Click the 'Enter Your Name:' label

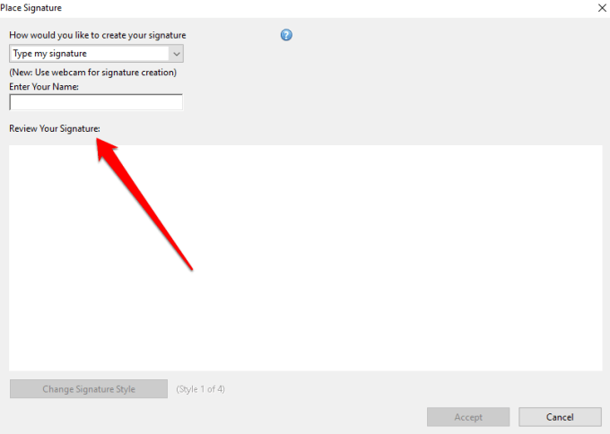click(x=44, y=87)
